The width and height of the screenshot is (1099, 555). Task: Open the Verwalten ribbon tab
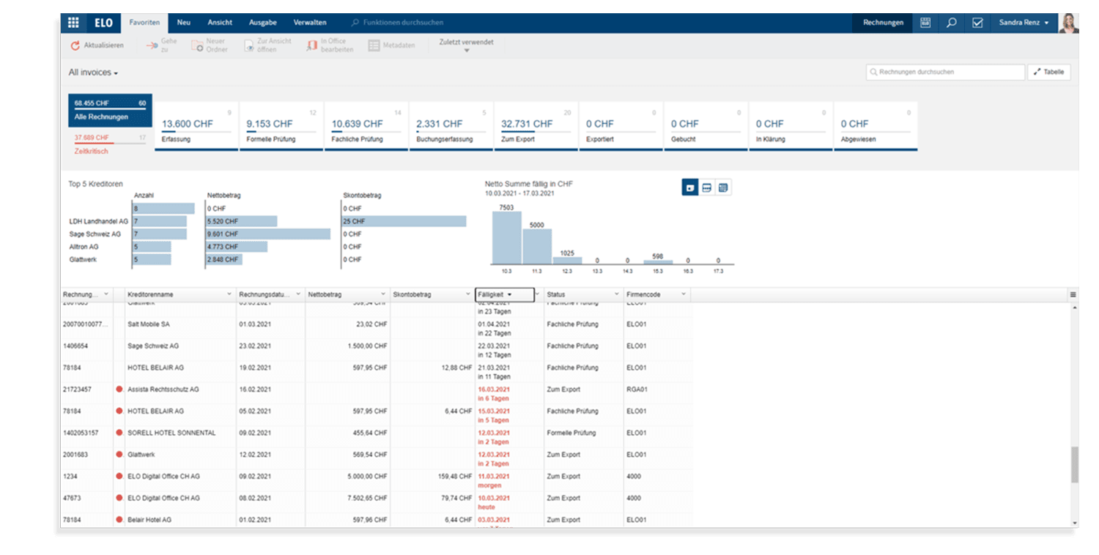(310, 23)
